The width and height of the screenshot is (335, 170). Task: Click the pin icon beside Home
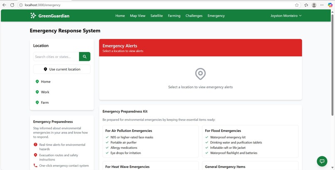pos(37,82)
